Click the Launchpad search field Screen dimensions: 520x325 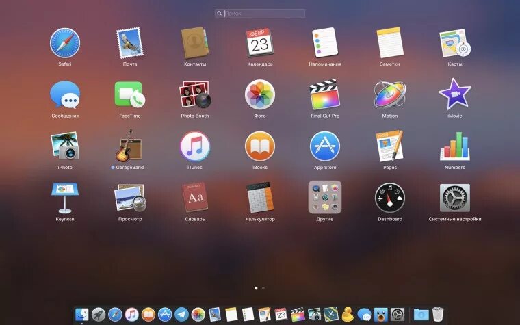(x=260, y=14)
